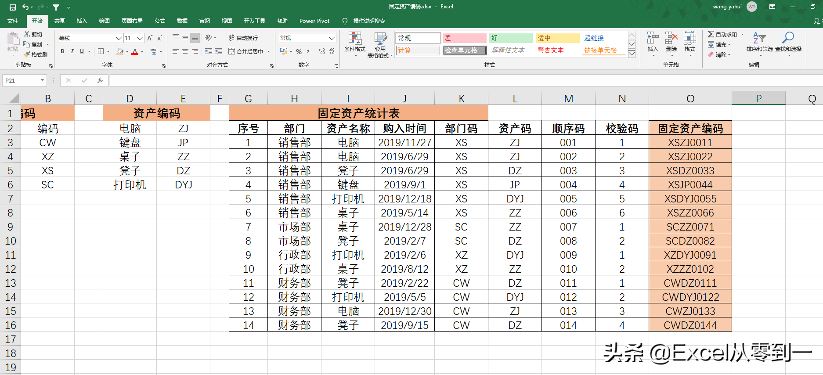Toggle middle vertical alignment

pyautogui.click(x=185, y=38)
